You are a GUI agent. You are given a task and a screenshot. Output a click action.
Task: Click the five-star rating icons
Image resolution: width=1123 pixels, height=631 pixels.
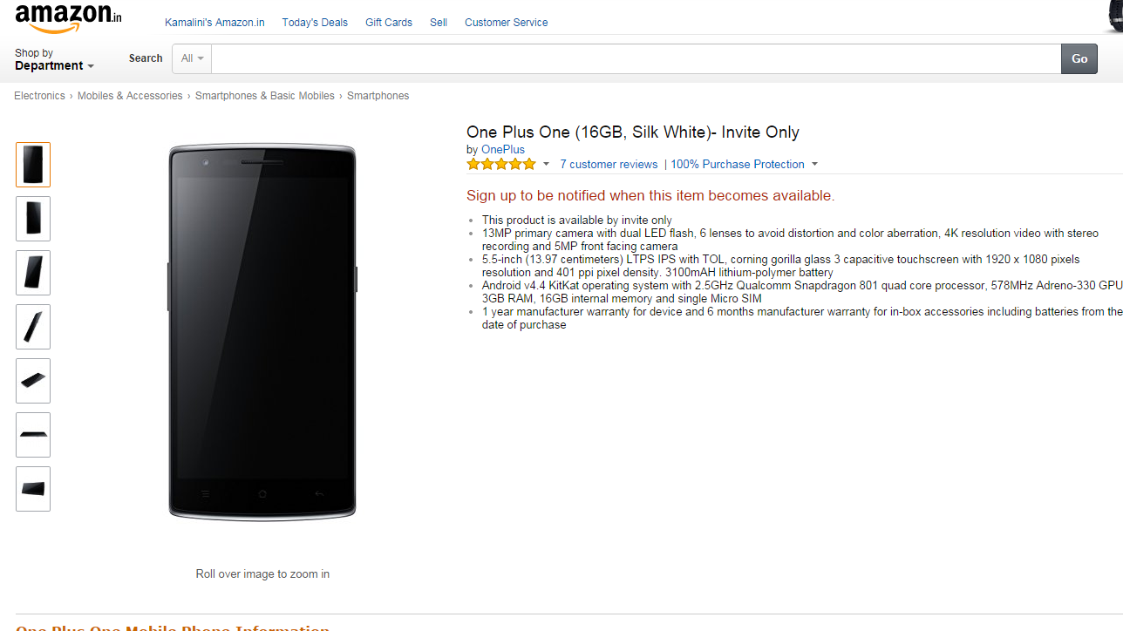501,164
